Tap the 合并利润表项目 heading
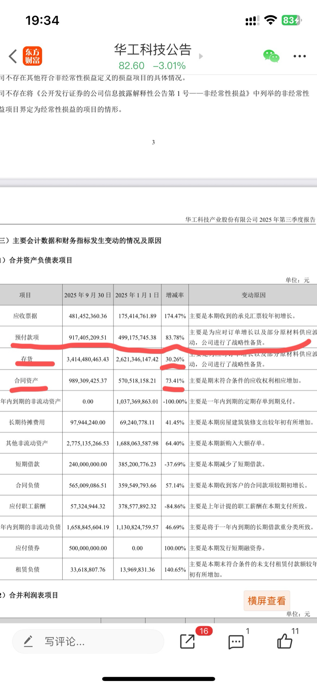 click(33, 595)
